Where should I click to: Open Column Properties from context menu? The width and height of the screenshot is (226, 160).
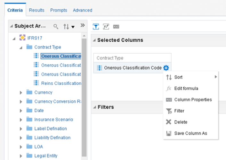[193, 99]
